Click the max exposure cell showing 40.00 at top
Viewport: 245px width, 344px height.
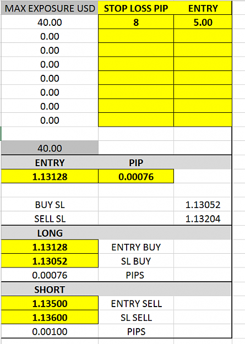50,22
